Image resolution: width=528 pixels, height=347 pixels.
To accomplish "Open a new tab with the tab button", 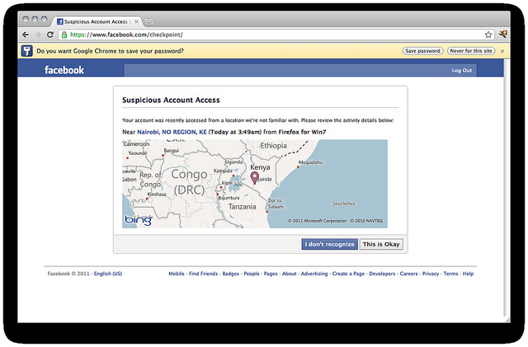I will tap(148, 22).
